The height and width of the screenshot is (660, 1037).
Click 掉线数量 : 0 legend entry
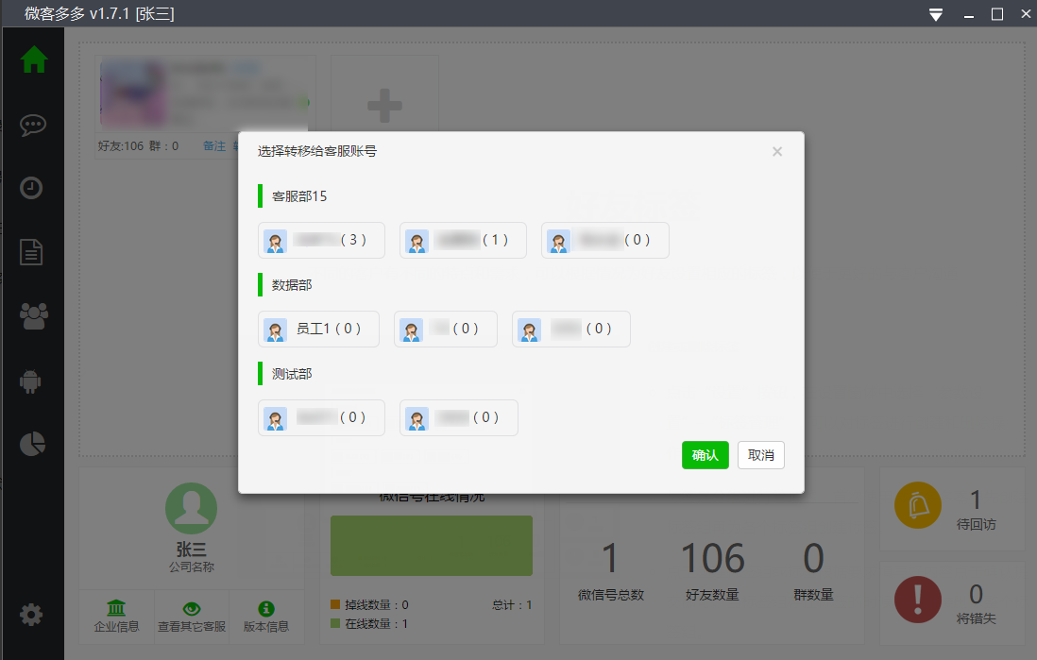[x=369, y=604]
